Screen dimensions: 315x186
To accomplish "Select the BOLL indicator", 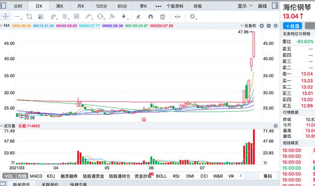I will pyautogui.click(x=161, y=176).
